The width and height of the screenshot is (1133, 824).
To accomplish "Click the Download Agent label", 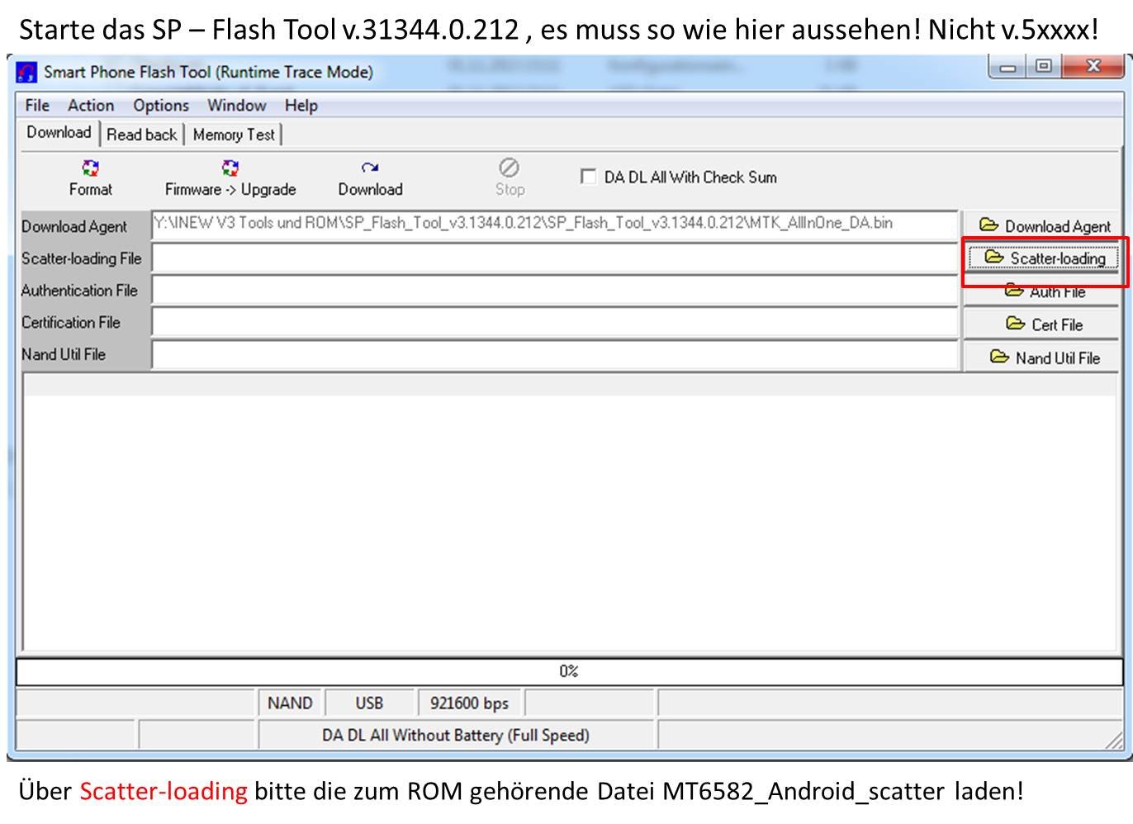I will [74, 226].
